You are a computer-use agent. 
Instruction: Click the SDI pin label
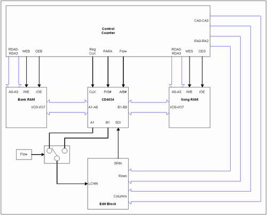click(118, 122)
